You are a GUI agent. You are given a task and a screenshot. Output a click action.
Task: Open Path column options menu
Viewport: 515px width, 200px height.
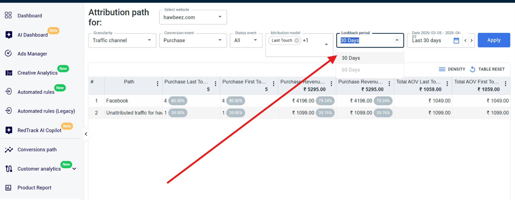point(158,83)
